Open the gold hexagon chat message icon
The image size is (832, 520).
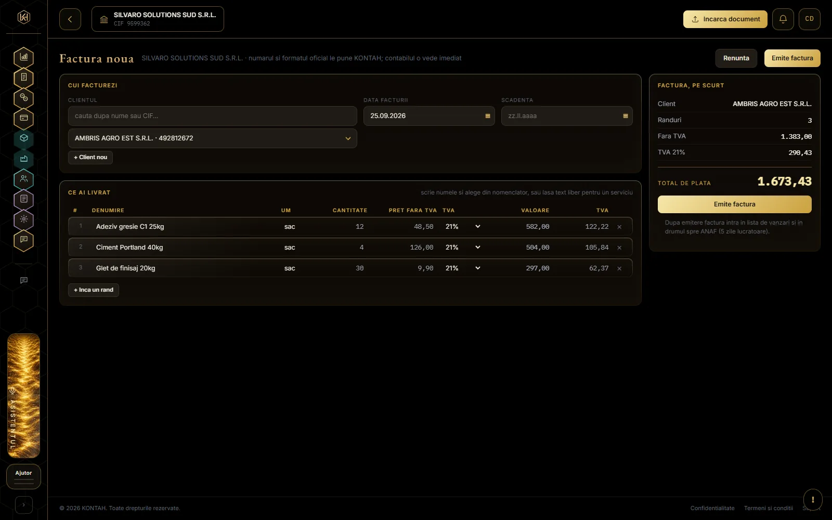(23, 240)
